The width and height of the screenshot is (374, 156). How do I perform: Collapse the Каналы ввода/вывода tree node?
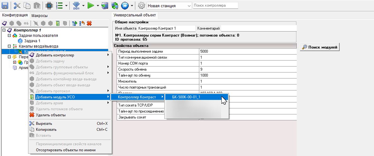(x=9, y=46)
